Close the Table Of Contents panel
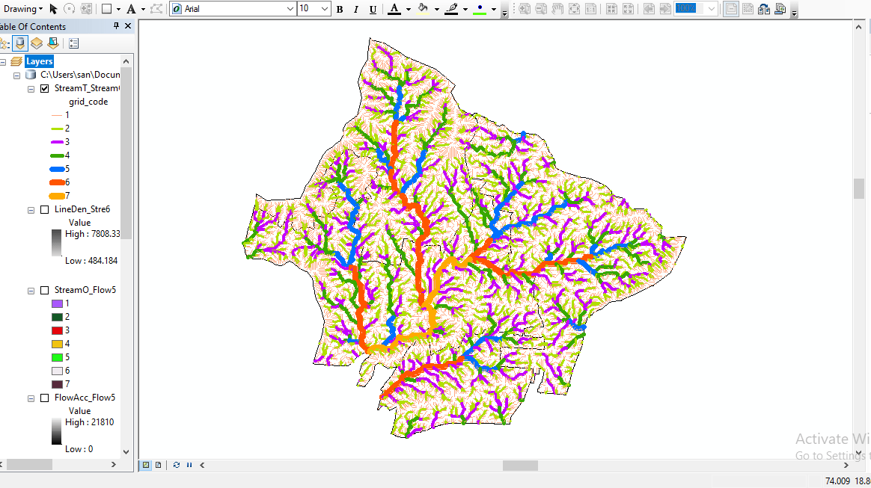The image size is (871, 488). 128,26
